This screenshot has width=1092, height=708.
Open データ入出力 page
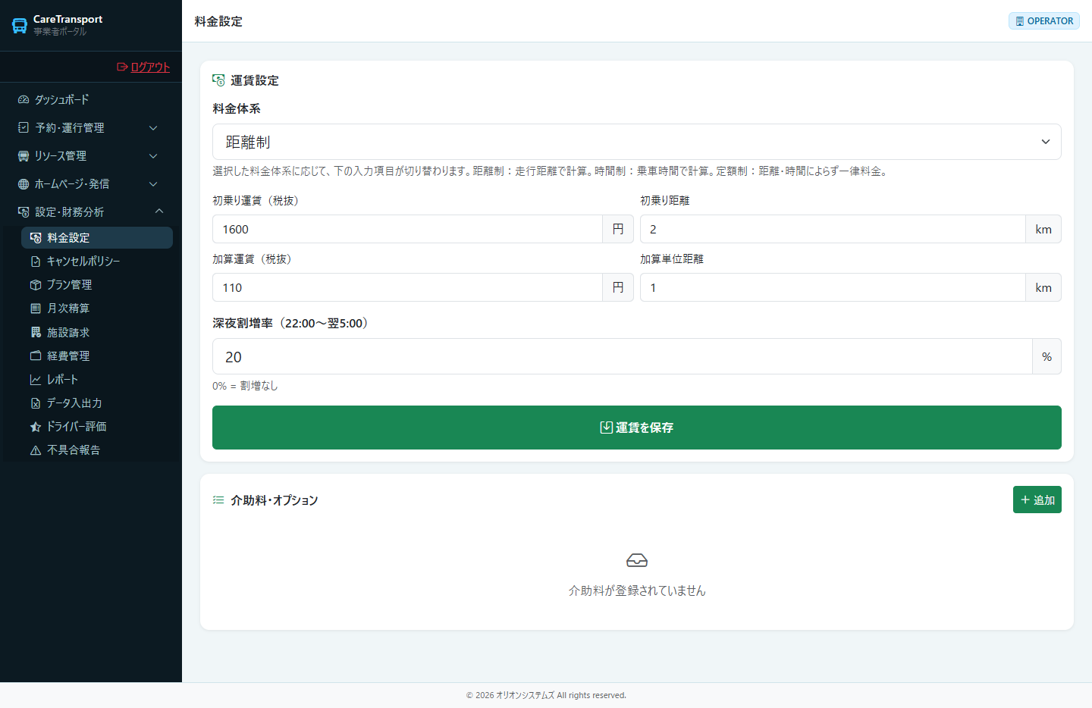tap(97, 403)
